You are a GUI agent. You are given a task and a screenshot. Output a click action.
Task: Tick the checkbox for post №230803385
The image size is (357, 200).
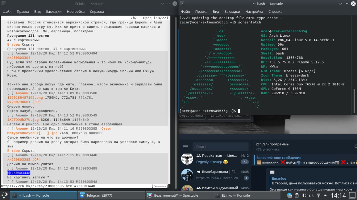click(10, 129)
